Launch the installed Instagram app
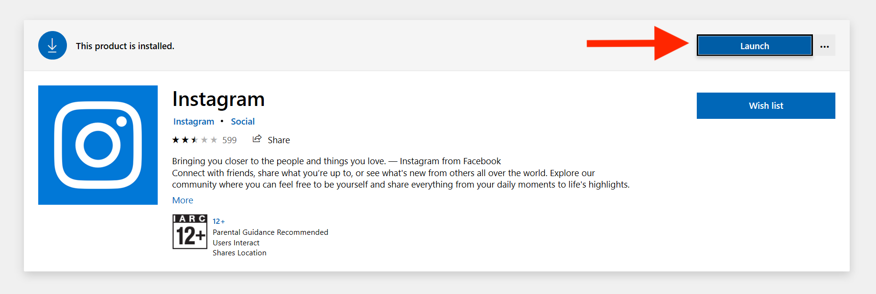The height and width of the screenshot is (294, 876). [x=755, y=45]
